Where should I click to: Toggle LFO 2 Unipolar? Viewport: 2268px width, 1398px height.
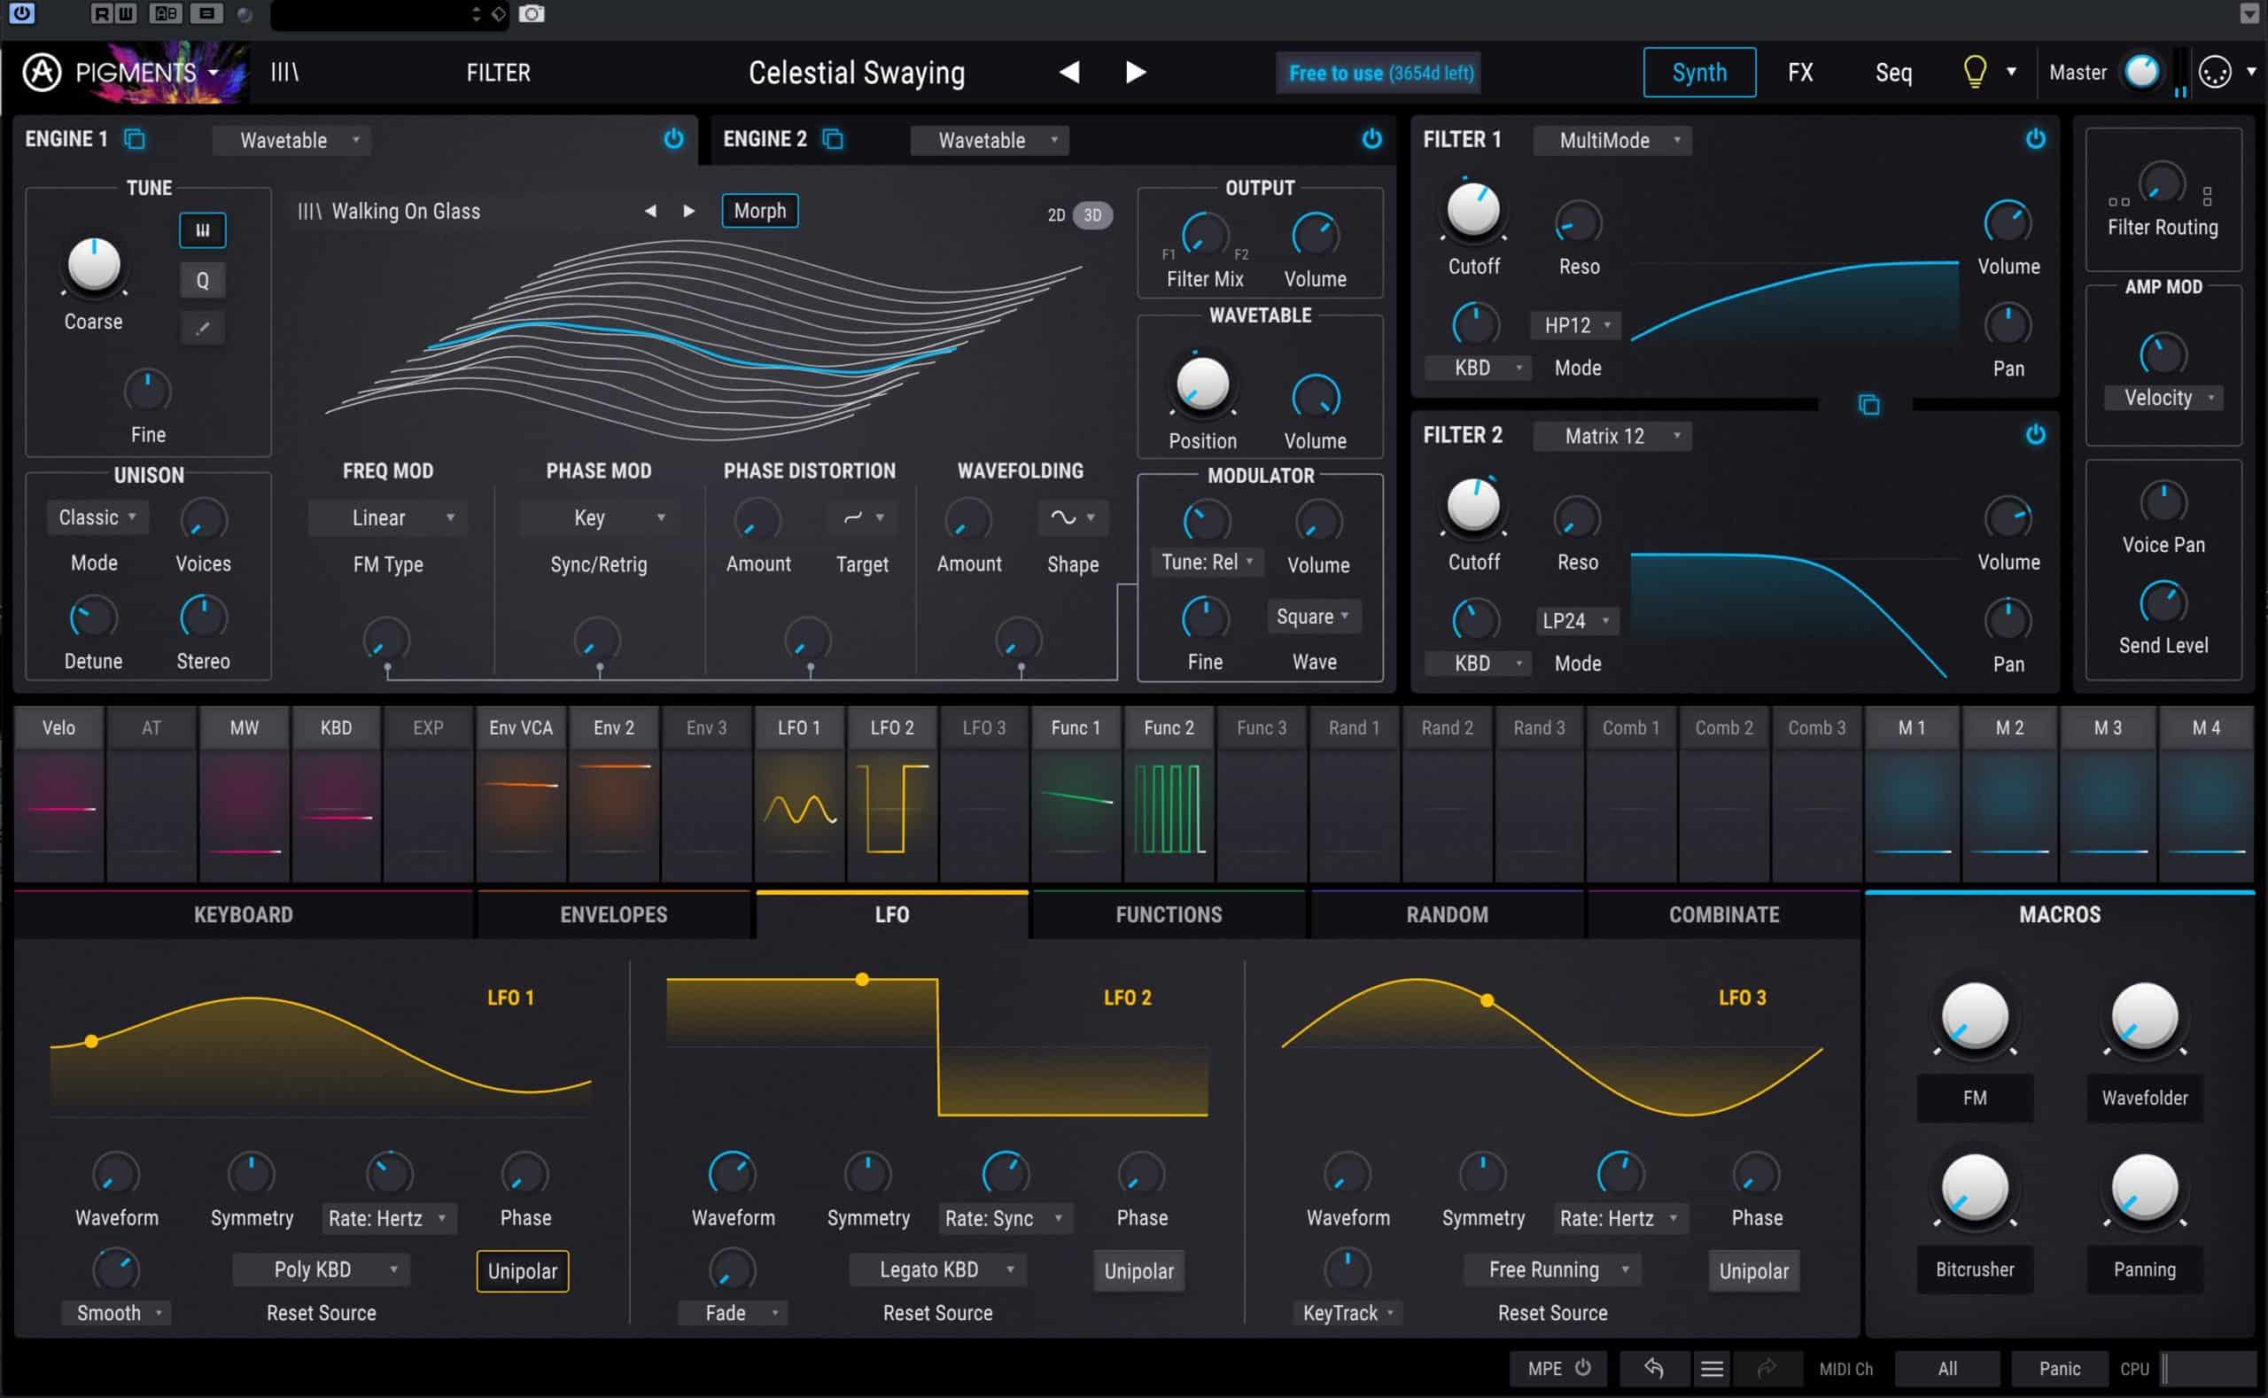click(x=1139, y=1271)
